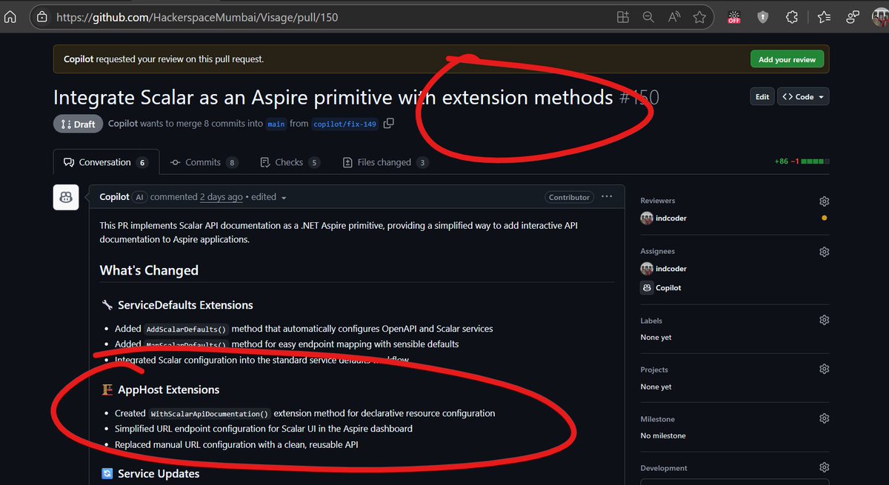The width and height of the screenshot is (889, 485).
Task: Open the Development settings gear
Action: (x=824, y=468)
